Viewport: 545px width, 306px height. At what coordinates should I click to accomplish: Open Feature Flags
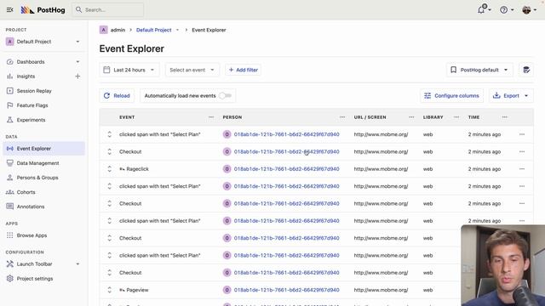[x=32, y=105]
